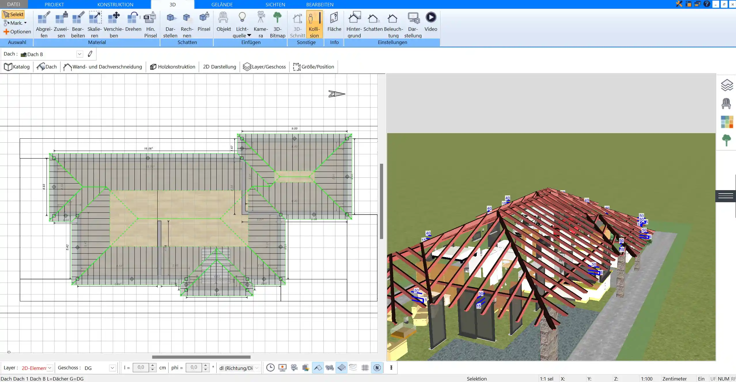Select the Abgreifen material picker tool
Image resolution: width=736 pixels, height=382 pixels.
point(44,24)
